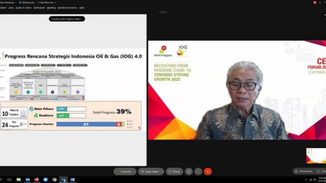Select the self-view video thumbnail

pos(316,155)
